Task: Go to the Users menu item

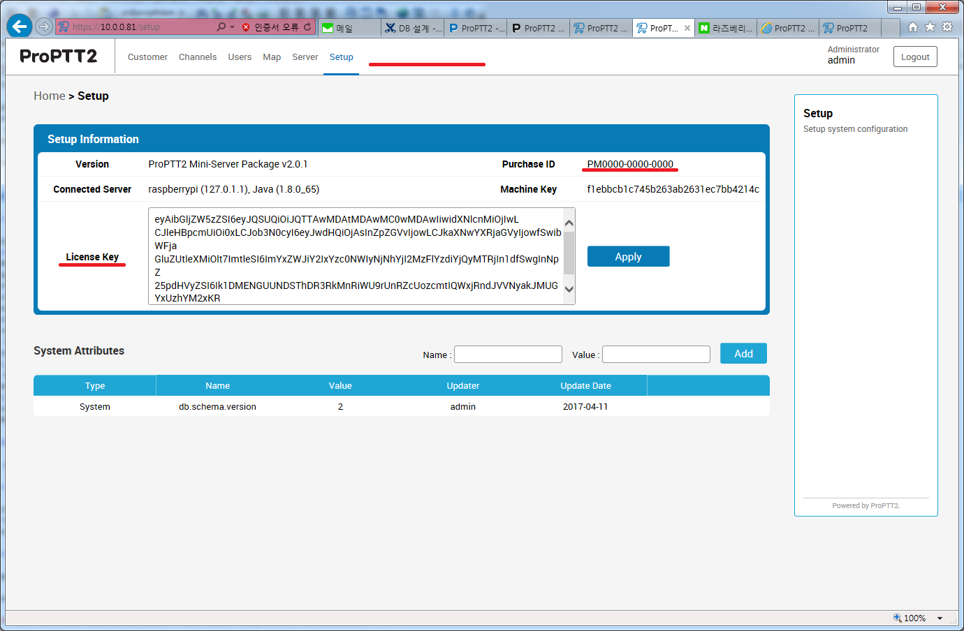Action: click(240, 57)
